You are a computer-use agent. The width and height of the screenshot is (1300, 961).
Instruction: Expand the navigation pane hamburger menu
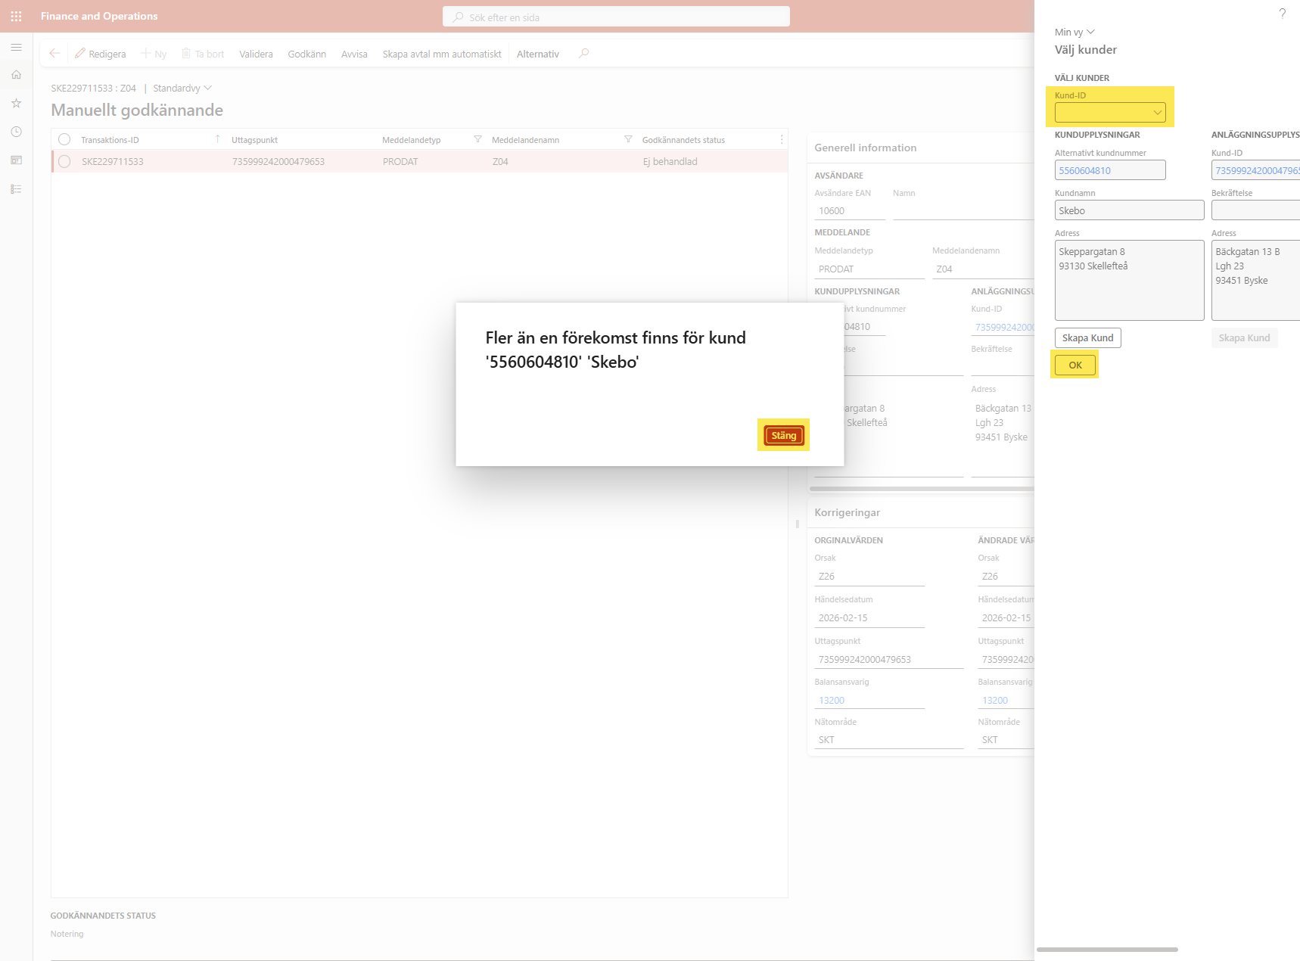click(x=16, y=47)
